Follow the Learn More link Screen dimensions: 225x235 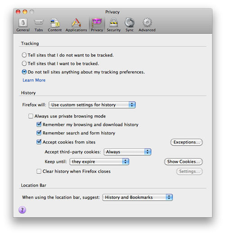pyautogui.click(x=34, y=80)
